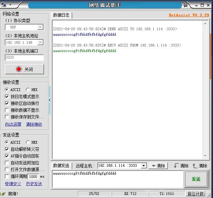Viewport: 213px width, 198px height.
Task: Enable 自动发送附加位 checkbox
Action: (x=7, y=163)
